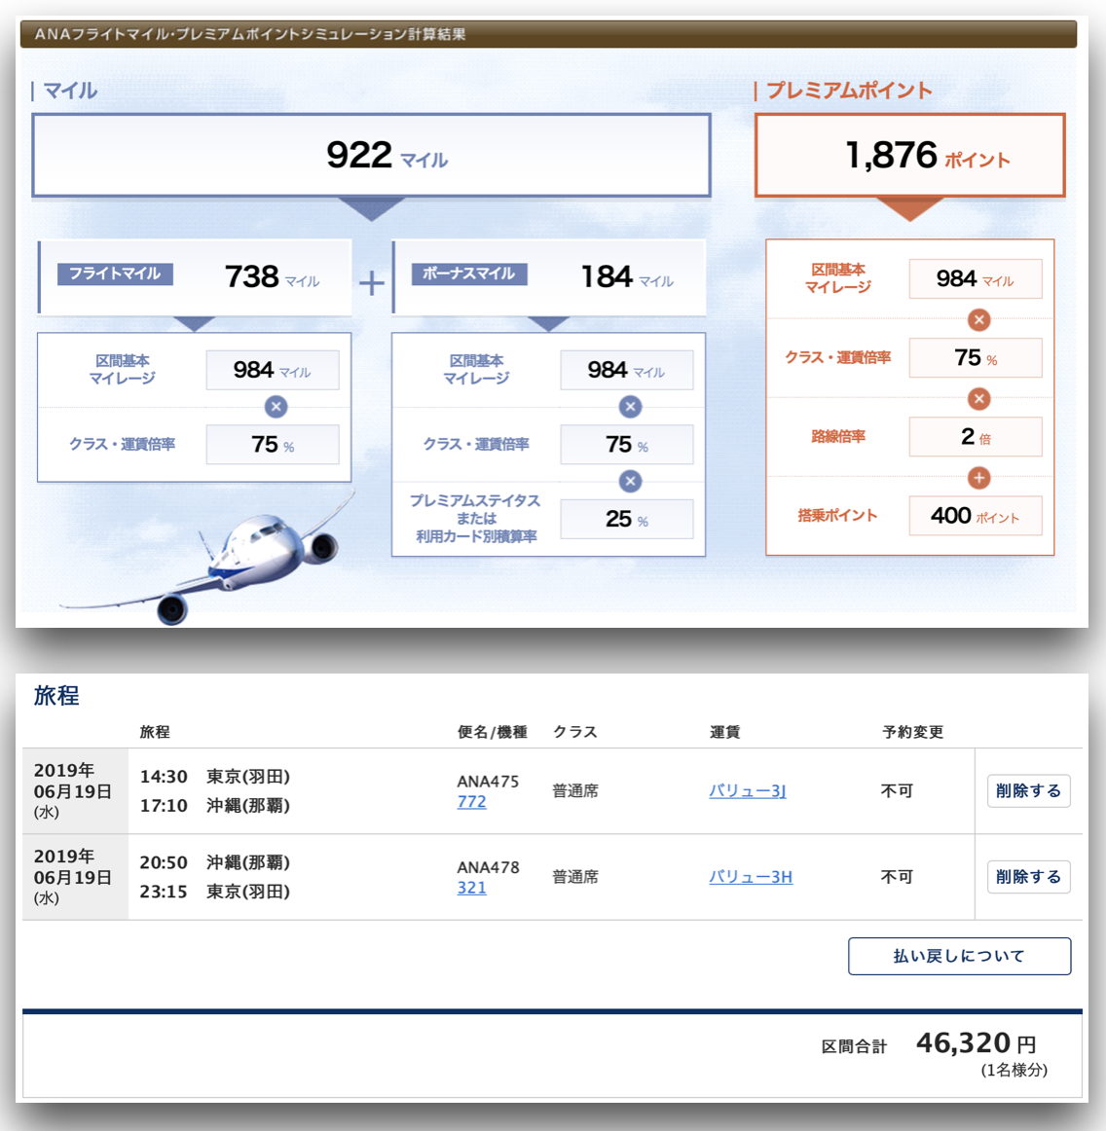The image size is (1106, 1131).
Task: Click 削除する for flight ANA478
Action: (x=1028, y=877)
